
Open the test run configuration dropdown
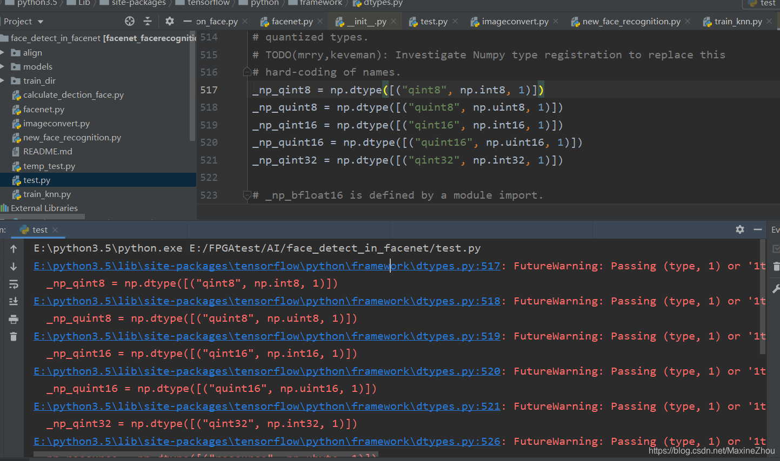coord(762,3)
